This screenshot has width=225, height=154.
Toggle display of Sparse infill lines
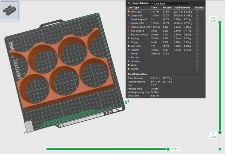coord(197,23)
